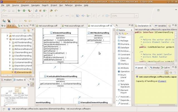The image size is (178, 112).
Task: Expand the IContainerHandling tree node
Action: [x=10, y=63]
